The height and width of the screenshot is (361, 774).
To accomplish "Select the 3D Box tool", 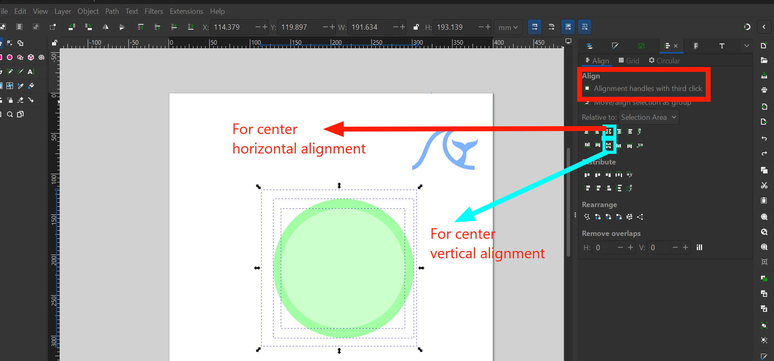I will [x=31, y=57].
